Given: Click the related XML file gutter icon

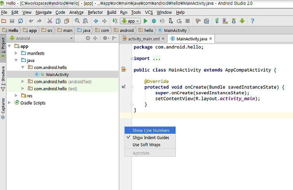Looking at the screenshot, I should 124,69.
